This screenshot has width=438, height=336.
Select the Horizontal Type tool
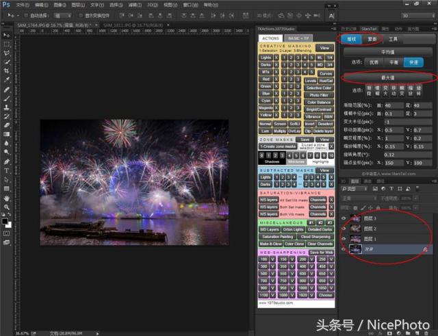pos(6,170)
